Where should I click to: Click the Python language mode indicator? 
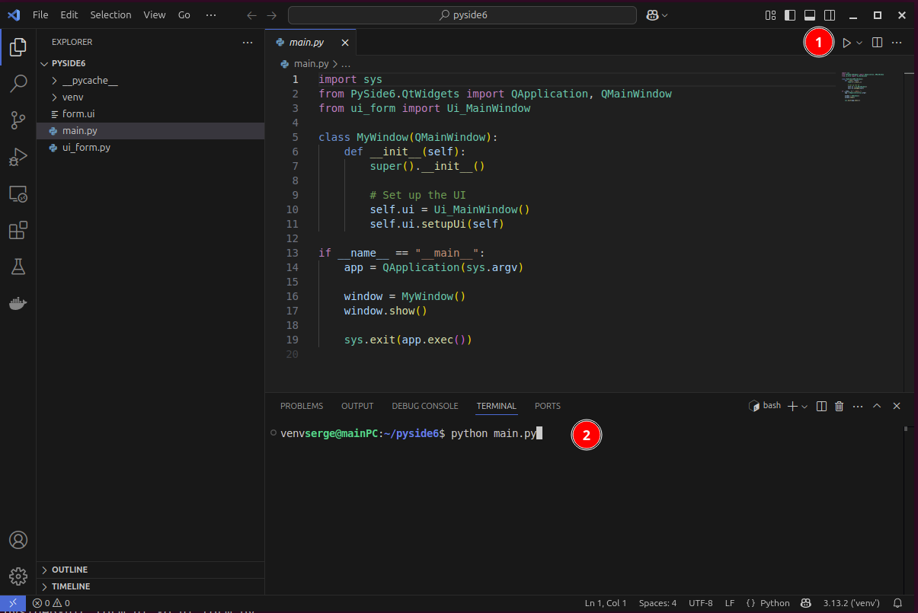coord(768,603)
